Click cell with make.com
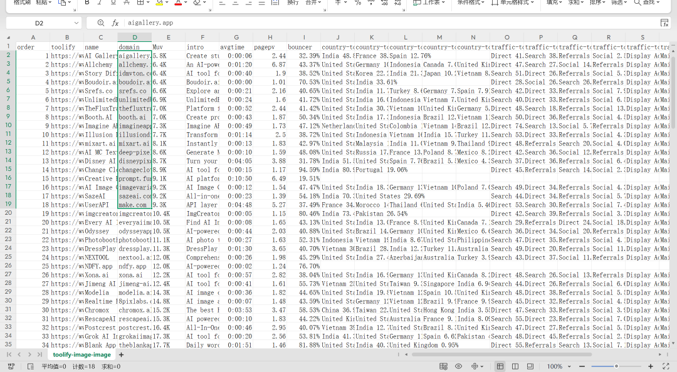This screenshot has height=372, width=677. 135,205
